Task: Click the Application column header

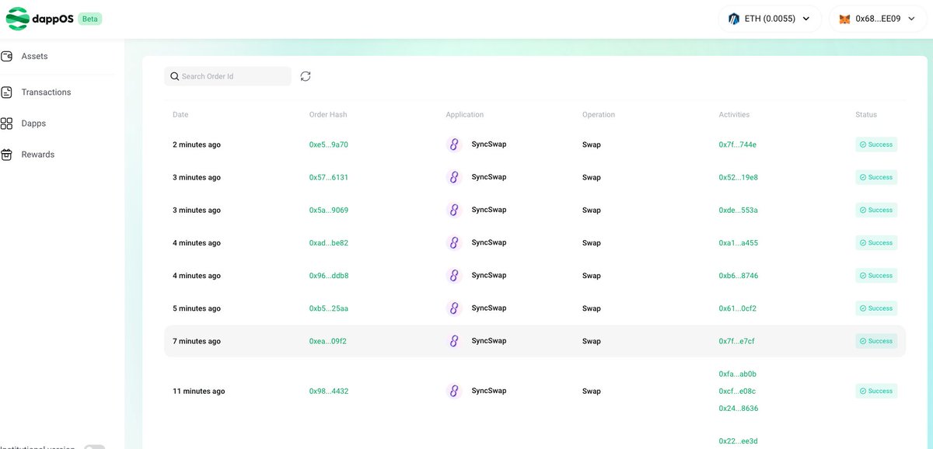Action: point(465,114)
